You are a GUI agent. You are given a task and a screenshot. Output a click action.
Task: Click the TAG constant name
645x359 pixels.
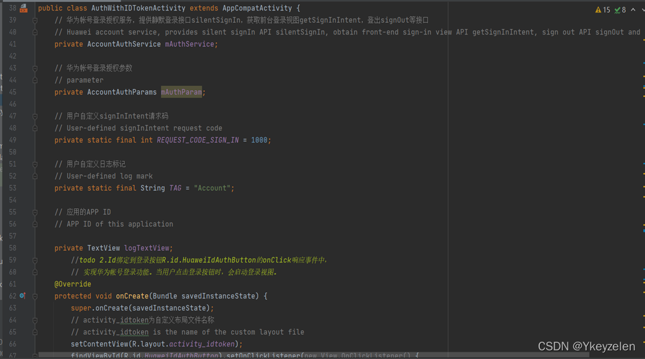(175, 188)
